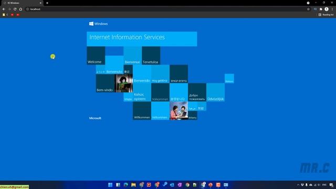Click the Windows logo at page top

point(98,24)
